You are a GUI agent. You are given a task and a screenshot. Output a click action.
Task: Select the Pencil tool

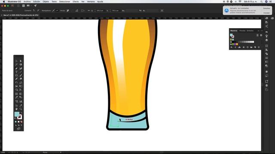click(x=16, y=79)
